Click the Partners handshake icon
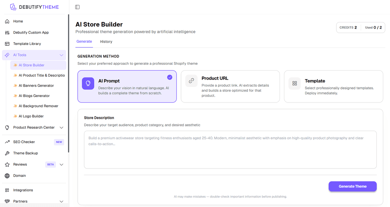The height and width of the screenshot is (207, 390). 7,201
